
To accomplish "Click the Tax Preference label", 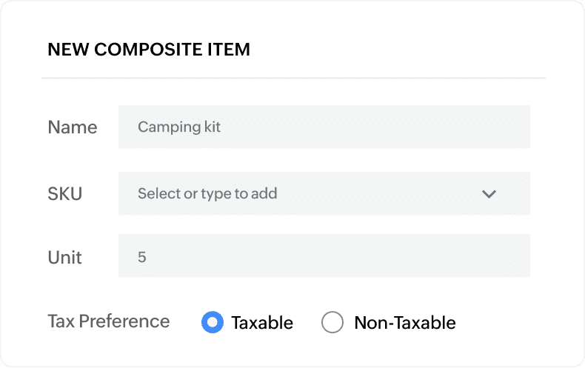I will tap(109, 321).
